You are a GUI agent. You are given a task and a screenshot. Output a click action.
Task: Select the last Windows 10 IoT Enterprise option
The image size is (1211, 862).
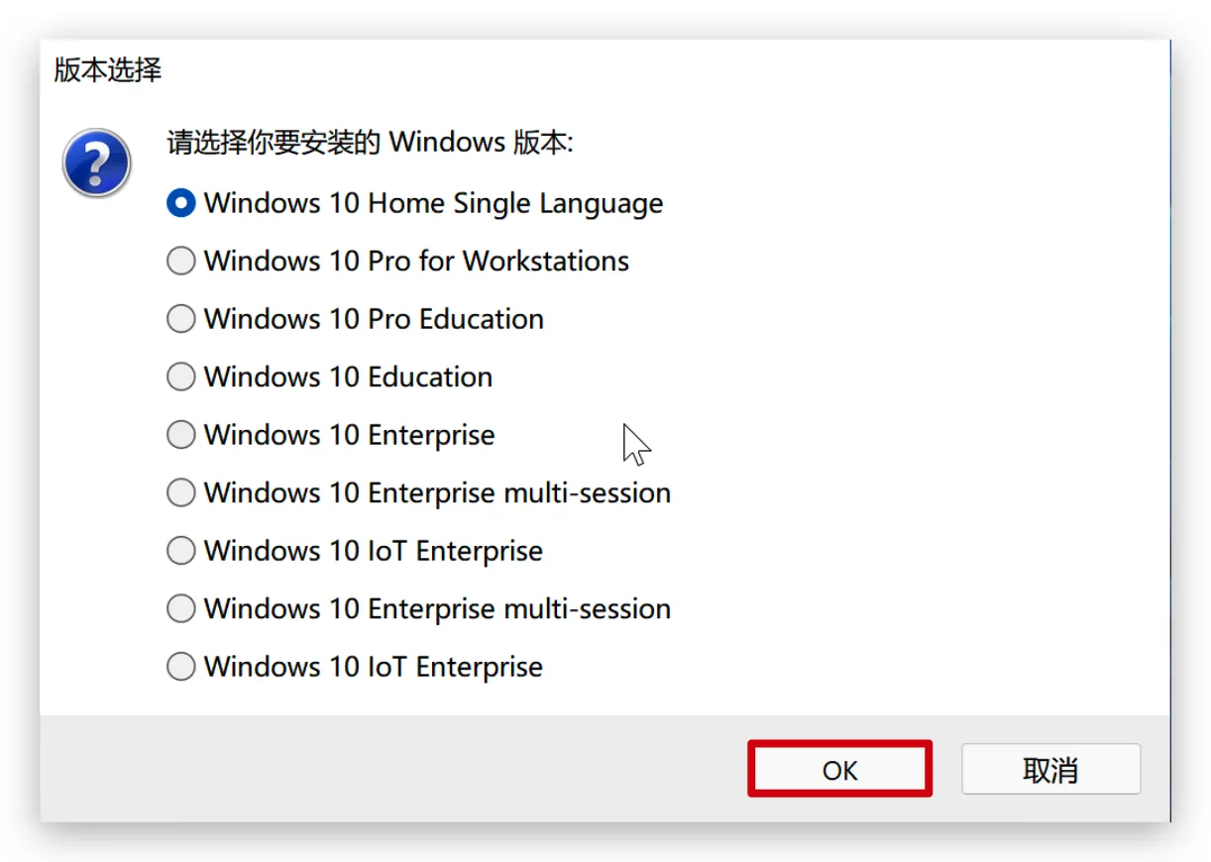tap(355, 667)
